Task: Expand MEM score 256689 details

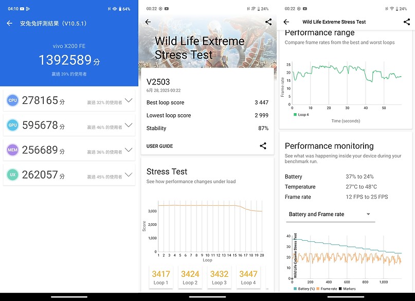Action: 129,150
